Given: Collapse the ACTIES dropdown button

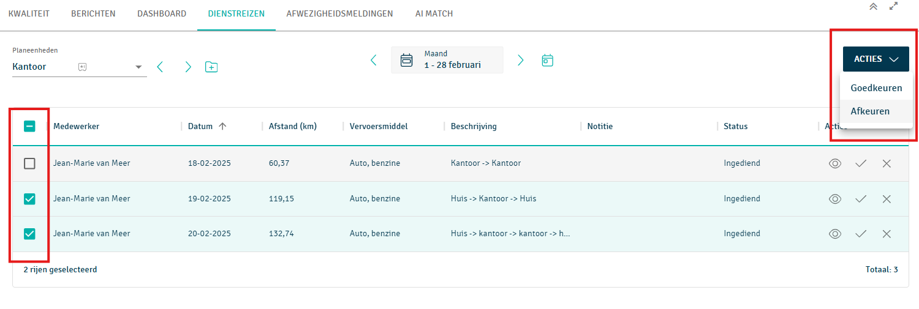Looking at the screenshot, I should point(876,59).
